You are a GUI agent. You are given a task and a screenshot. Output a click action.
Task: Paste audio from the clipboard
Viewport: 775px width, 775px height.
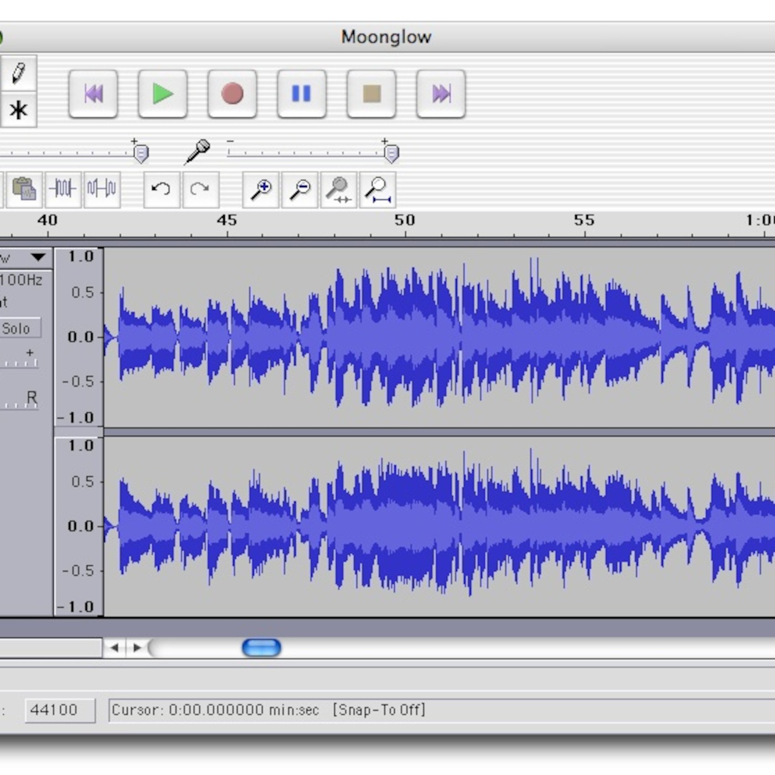pos(23,189)
